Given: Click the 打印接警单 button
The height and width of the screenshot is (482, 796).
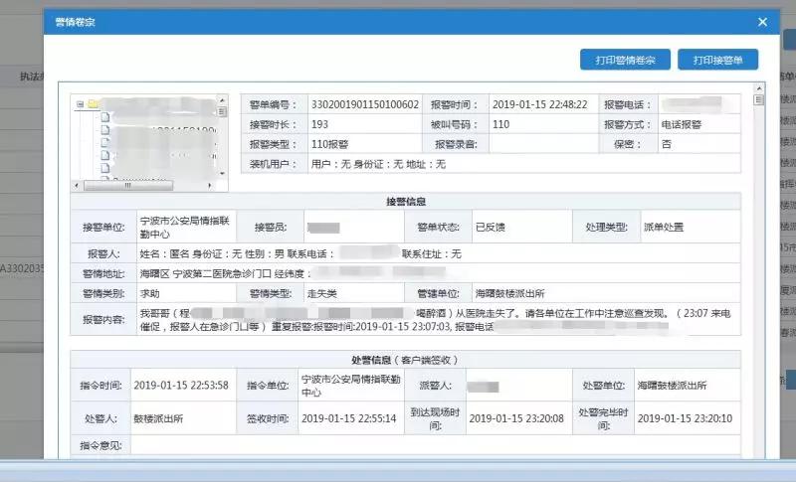Looking at the screenshot, I should click(717, 60).
